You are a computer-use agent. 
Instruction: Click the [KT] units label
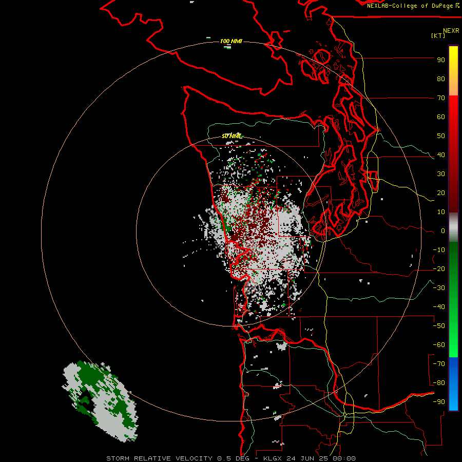pos(438,35)
